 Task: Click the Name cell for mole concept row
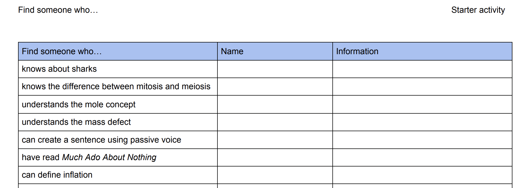tap(275, 104)
